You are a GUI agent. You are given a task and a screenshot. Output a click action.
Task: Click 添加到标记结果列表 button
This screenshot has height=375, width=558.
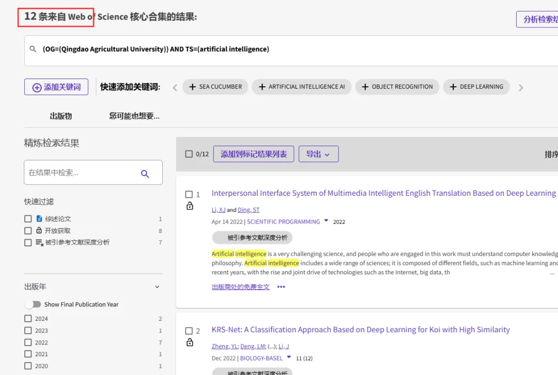[254, 154]
